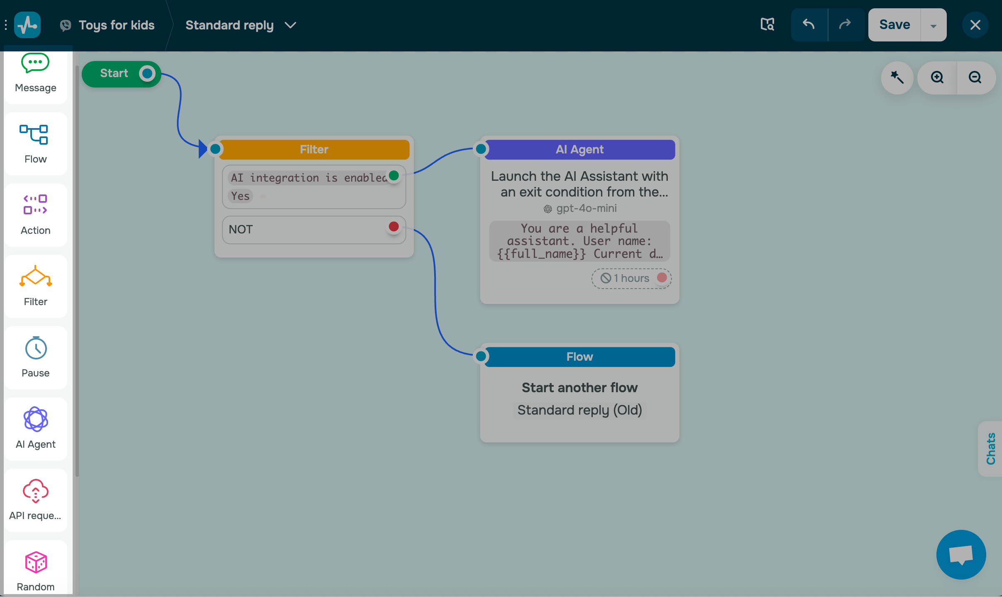Open the support chat bubble

click(x=960, y=554)
